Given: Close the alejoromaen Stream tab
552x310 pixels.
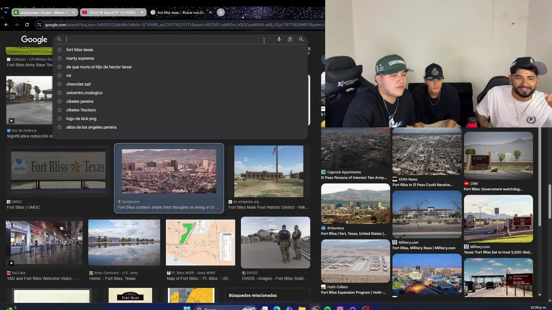Looking at the screenshot, I should pos(73,12).
